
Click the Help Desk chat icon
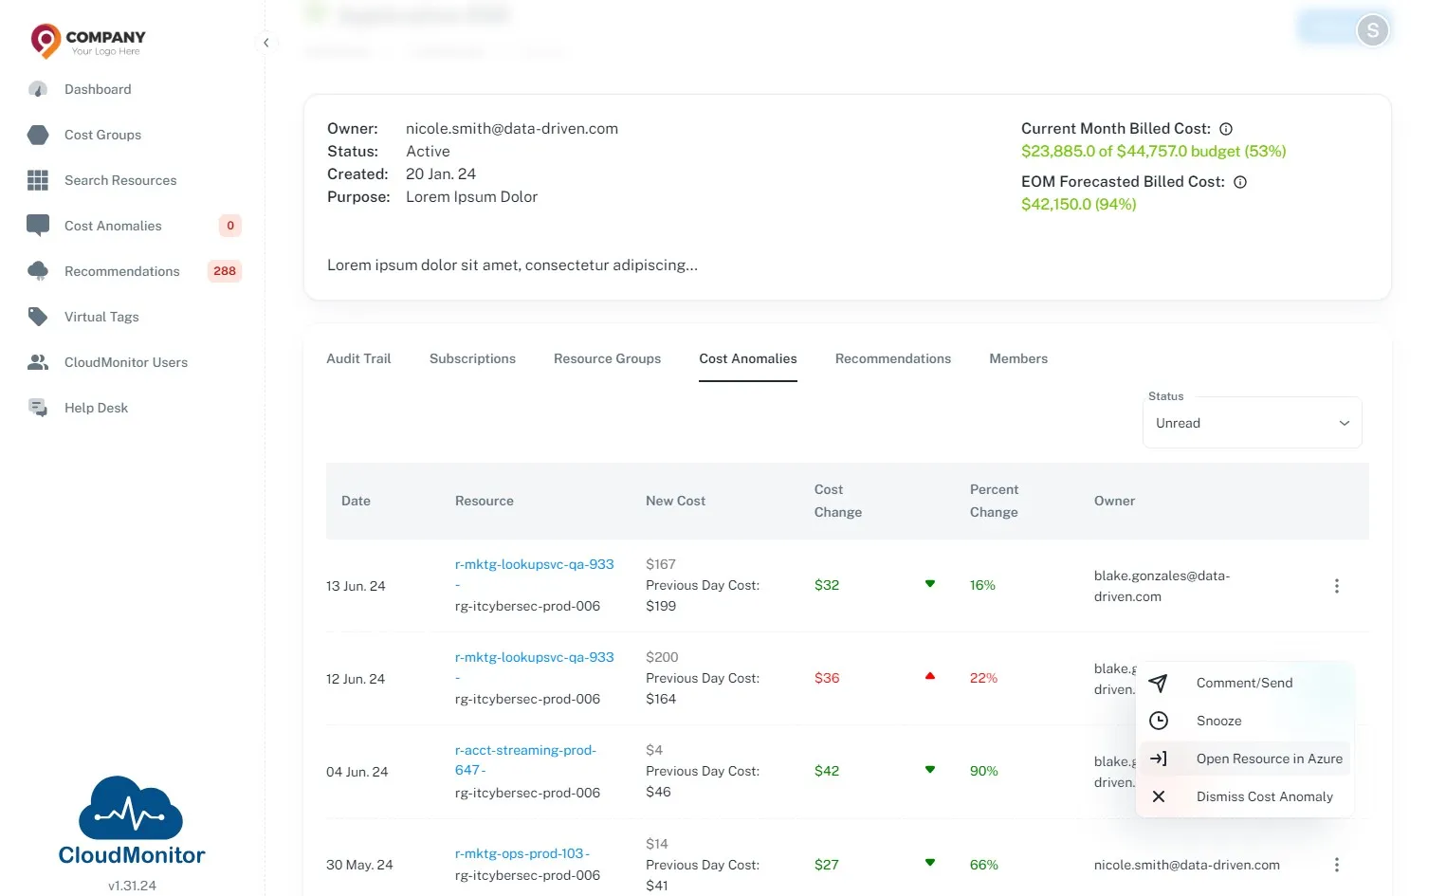point(38,408)
